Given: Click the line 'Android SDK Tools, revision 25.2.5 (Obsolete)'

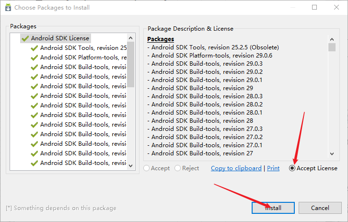Looking at the screenshot, I should (213, 47).
